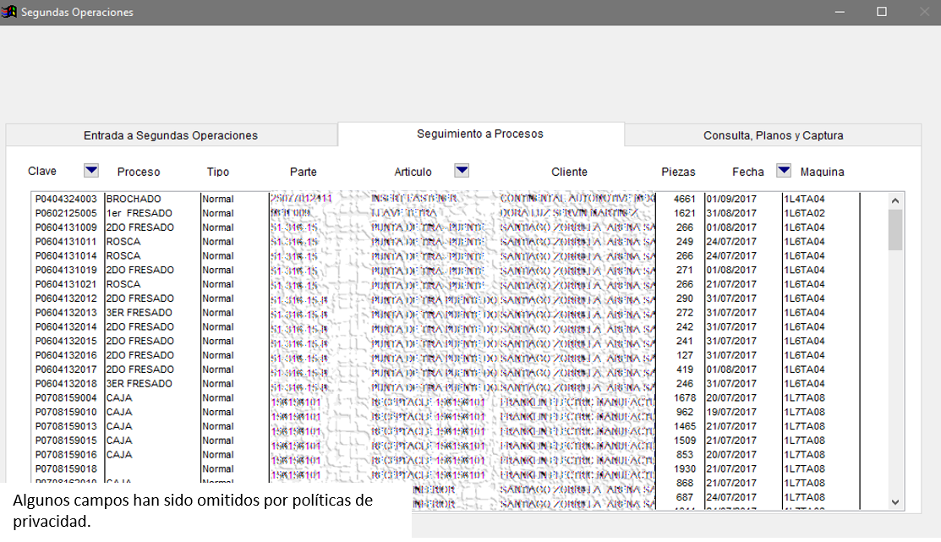Minimize the Segundas Operaciones window

[840, 12]
